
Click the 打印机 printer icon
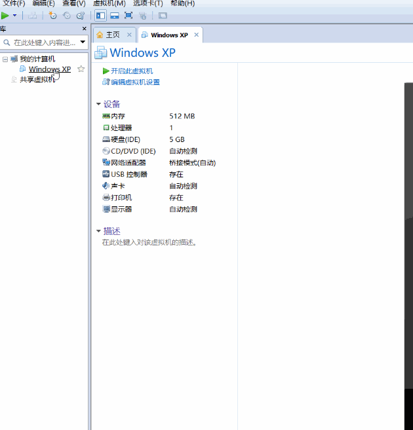click(106, 197)
